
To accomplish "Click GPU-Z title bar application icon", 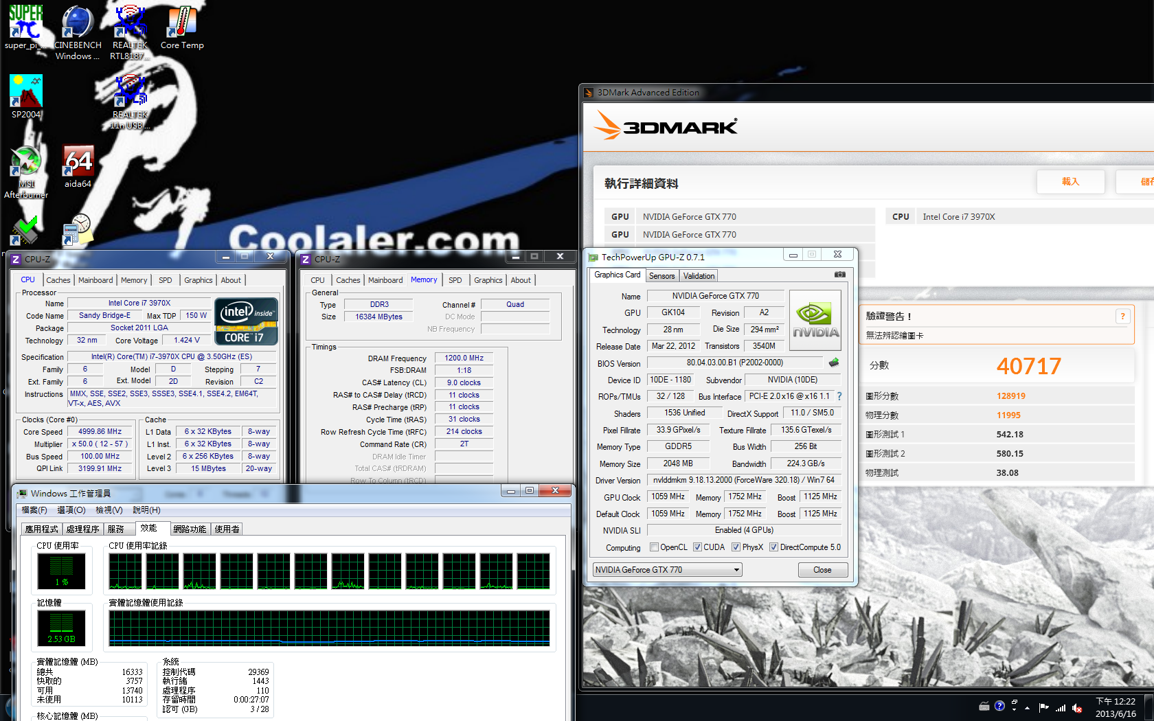I will click(593, 257).
